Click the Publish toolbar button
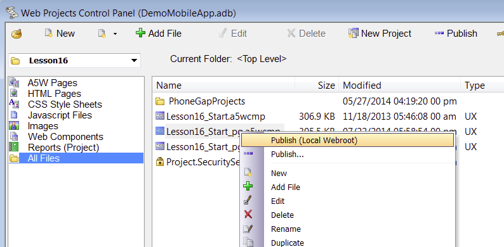Viewport: 504px width, 247px height. 456,34
